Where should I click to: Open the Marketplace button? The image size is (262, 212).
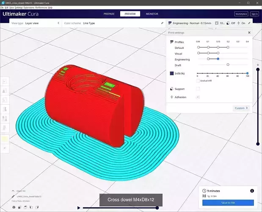(x=241, y=14)
